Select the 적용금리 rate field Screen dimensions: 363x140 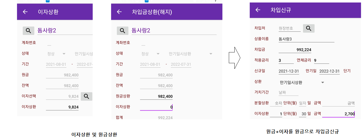[286, 60]
